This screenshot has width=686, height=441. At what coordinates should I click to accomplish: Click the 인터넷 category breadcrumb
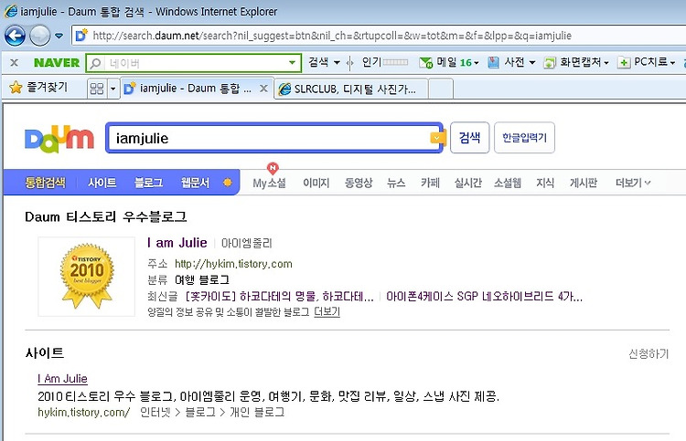(x=155, y=412)
